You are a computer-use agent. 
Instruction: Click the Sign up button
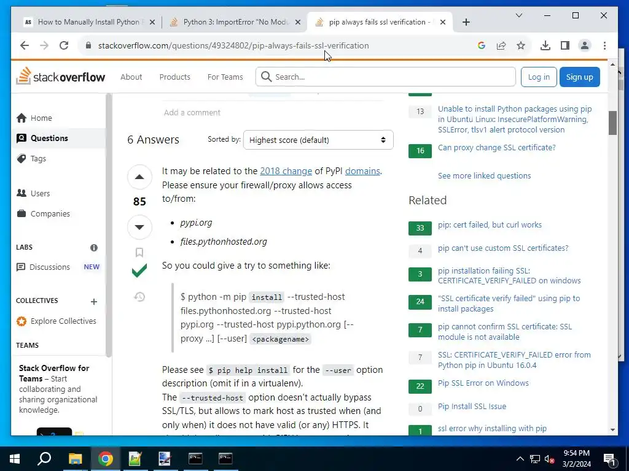pos(579,77)
